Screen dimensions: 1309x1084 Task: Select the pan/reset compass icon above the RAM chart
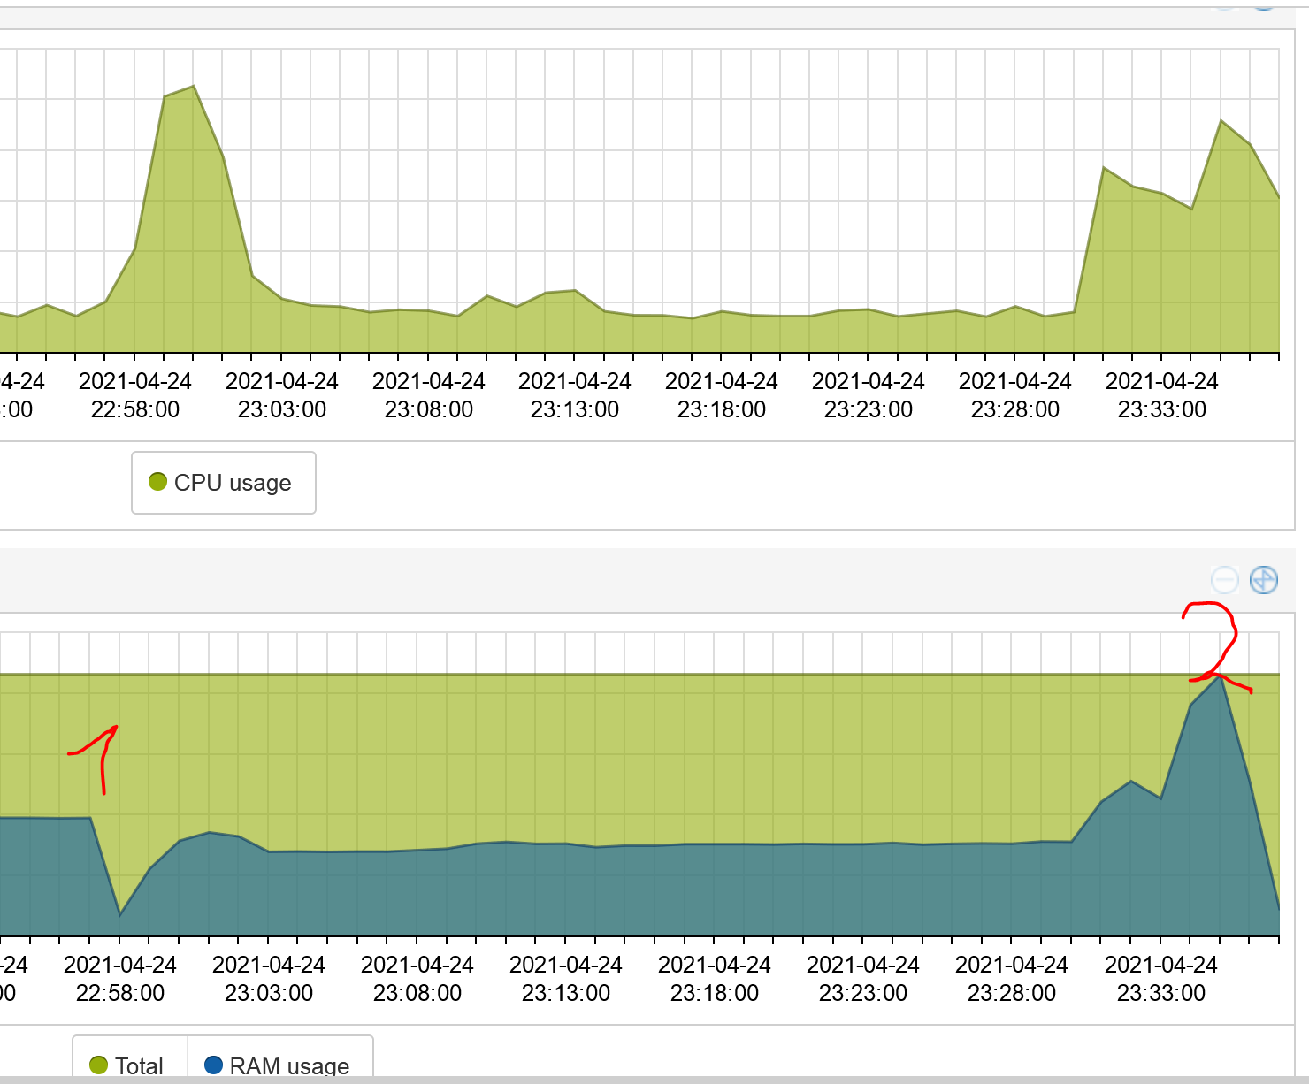point(1263,579)
